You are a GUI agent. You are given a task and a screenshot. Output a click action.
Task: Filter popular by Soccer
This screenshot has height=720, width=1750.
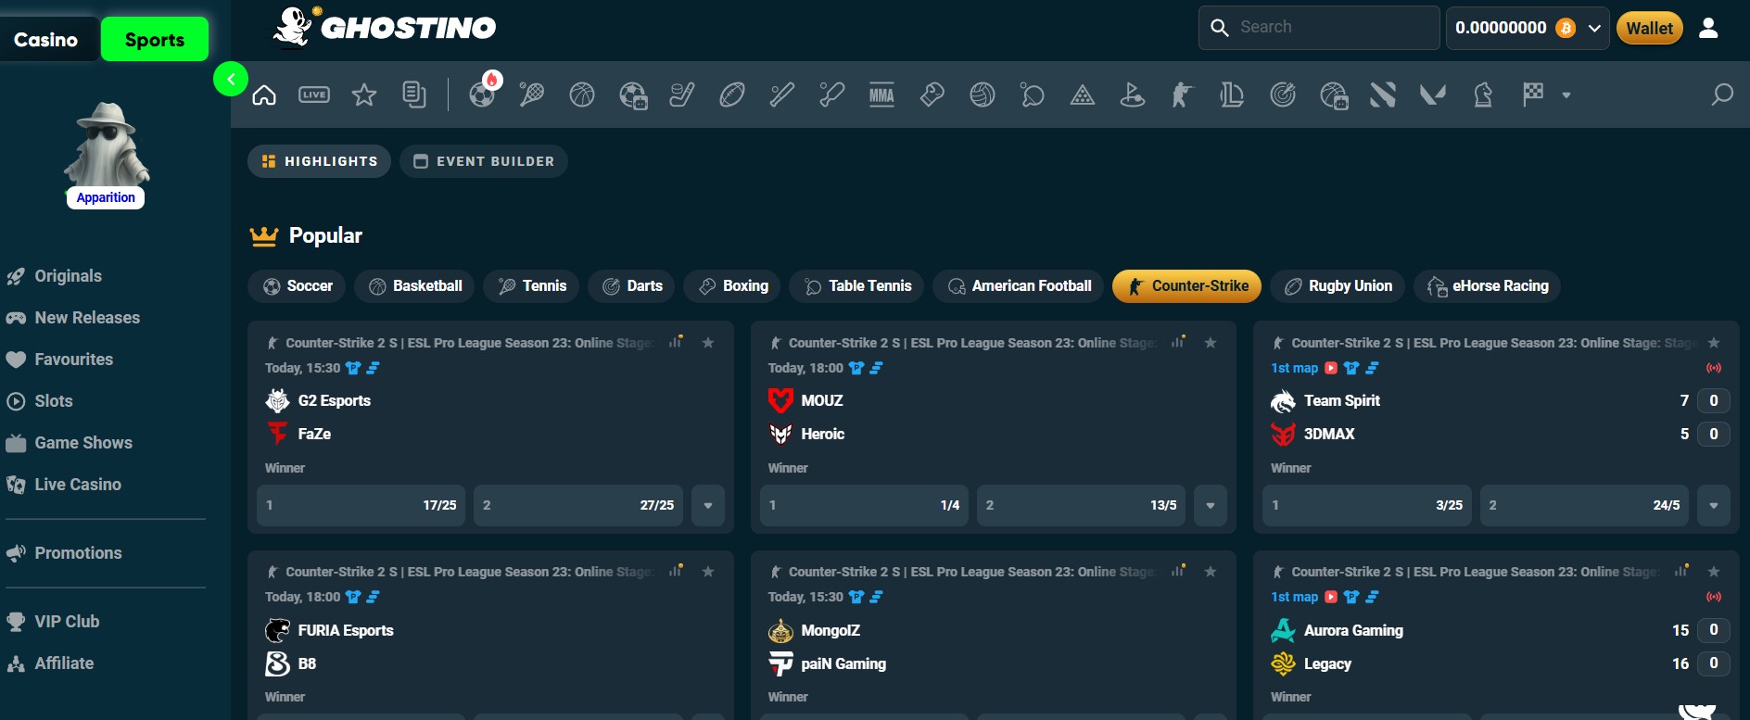297,286
